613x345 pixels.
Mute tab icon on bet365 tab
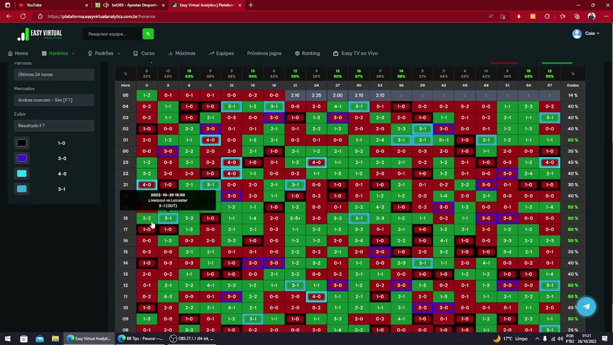[x=105, y=5]
